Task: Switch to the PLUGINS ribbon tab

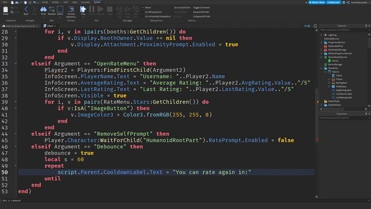Action: click(x=85, y=2)
